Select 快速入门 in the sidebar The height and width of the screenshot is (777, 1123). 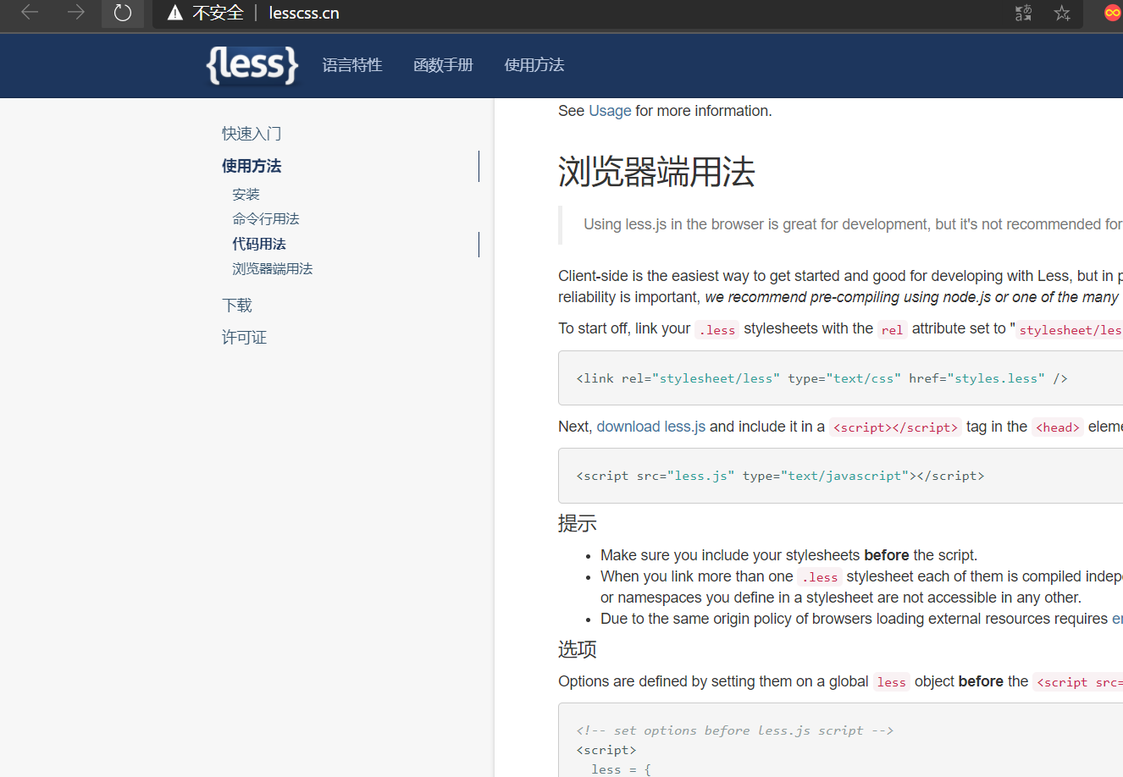(x=252, y=134)
